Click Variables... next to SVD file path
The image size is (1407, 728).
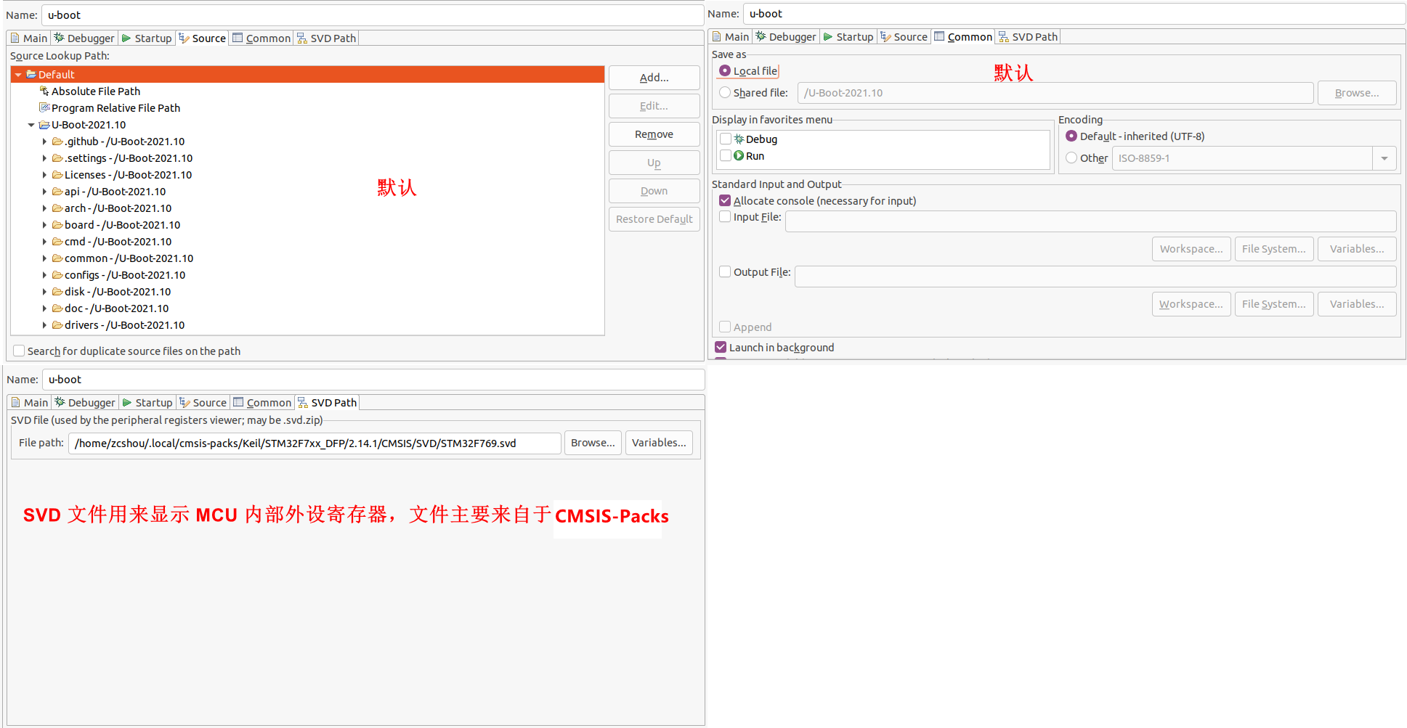pos(659,443)
